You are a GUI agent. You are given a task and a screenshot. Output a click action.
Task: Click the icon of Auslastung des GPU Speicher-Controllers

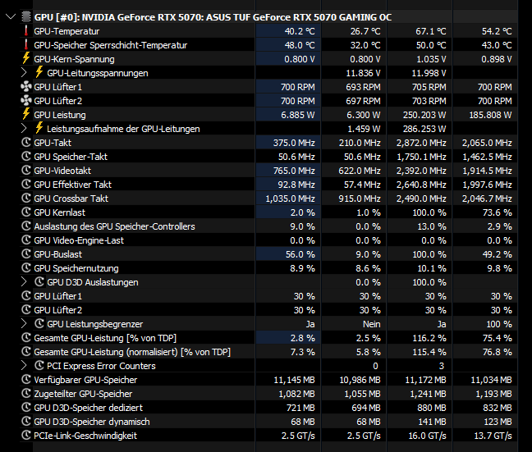26,226
